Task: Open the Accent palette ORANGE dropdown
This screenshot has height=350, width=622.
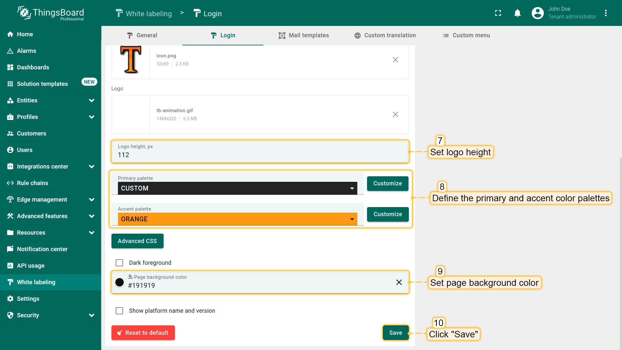Action: click(x=237, y=219)
